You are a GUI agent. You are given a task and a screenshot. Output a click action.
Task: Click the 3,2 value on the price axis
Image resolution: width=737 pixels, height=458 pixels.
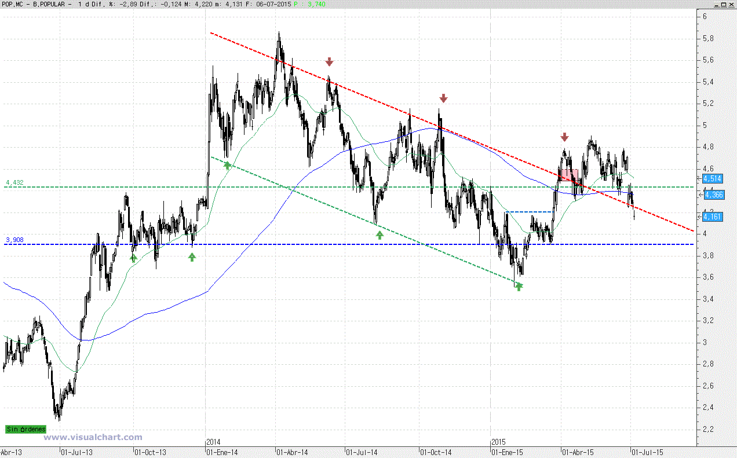[707, 321]
